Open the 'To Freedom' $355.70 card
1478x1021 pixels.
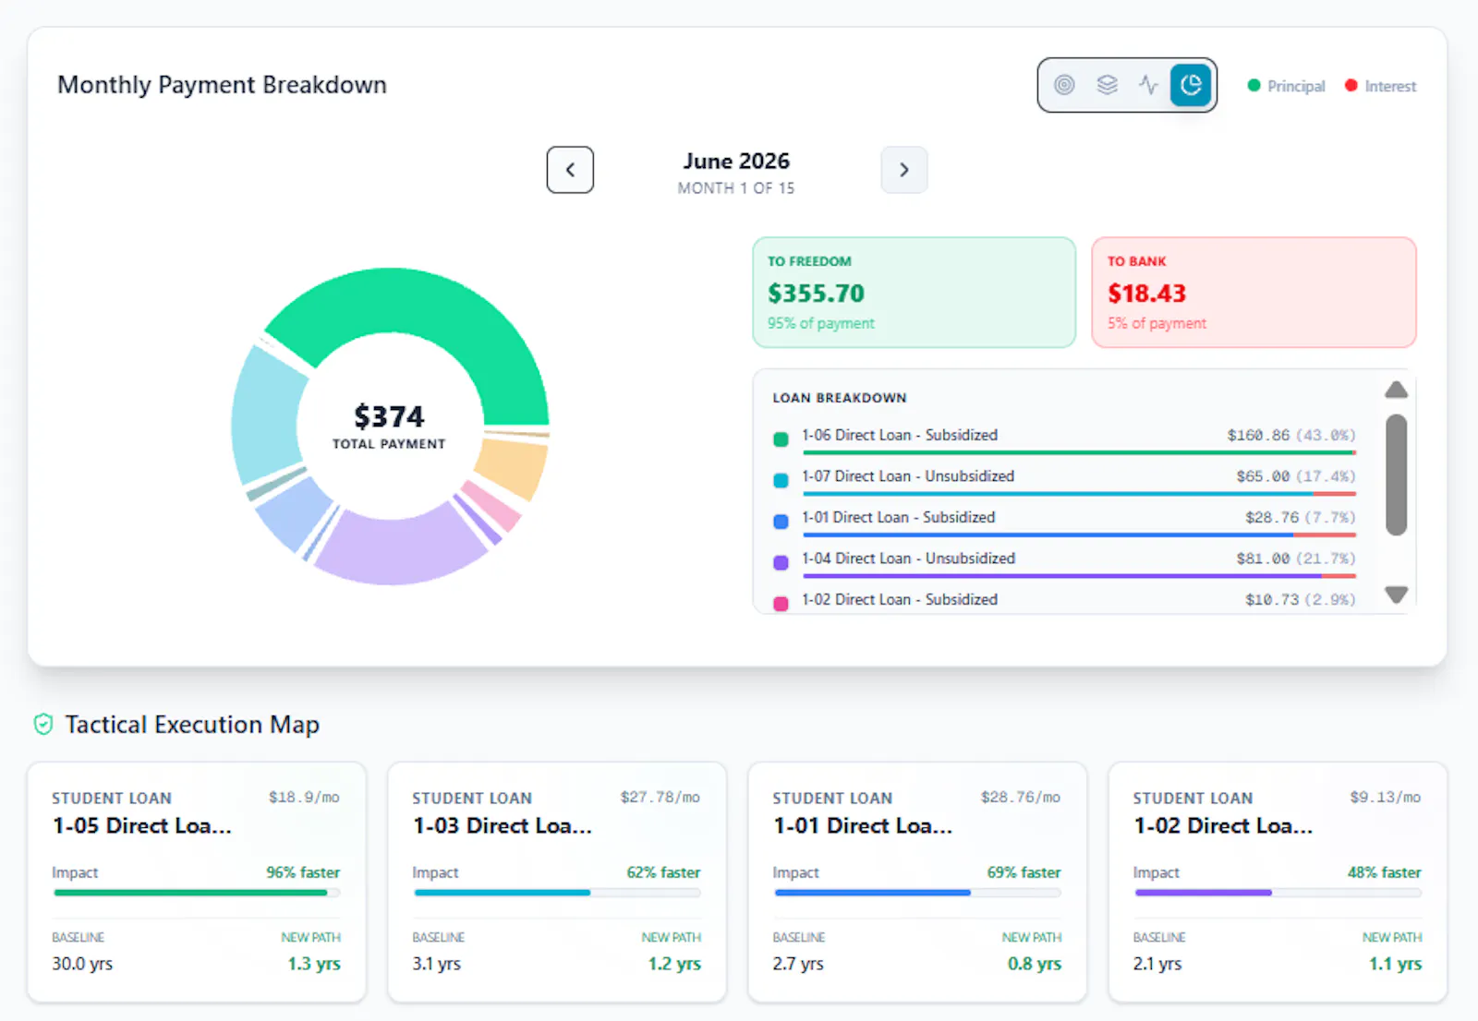[x=915, y=293]
